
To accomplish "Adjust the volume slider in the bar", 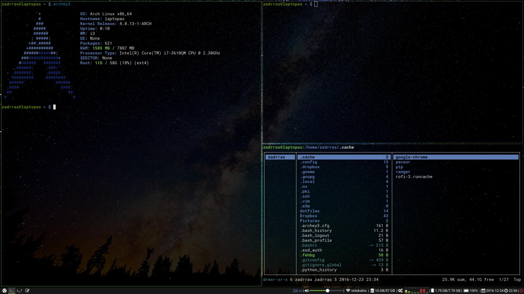I will (326, 291).
